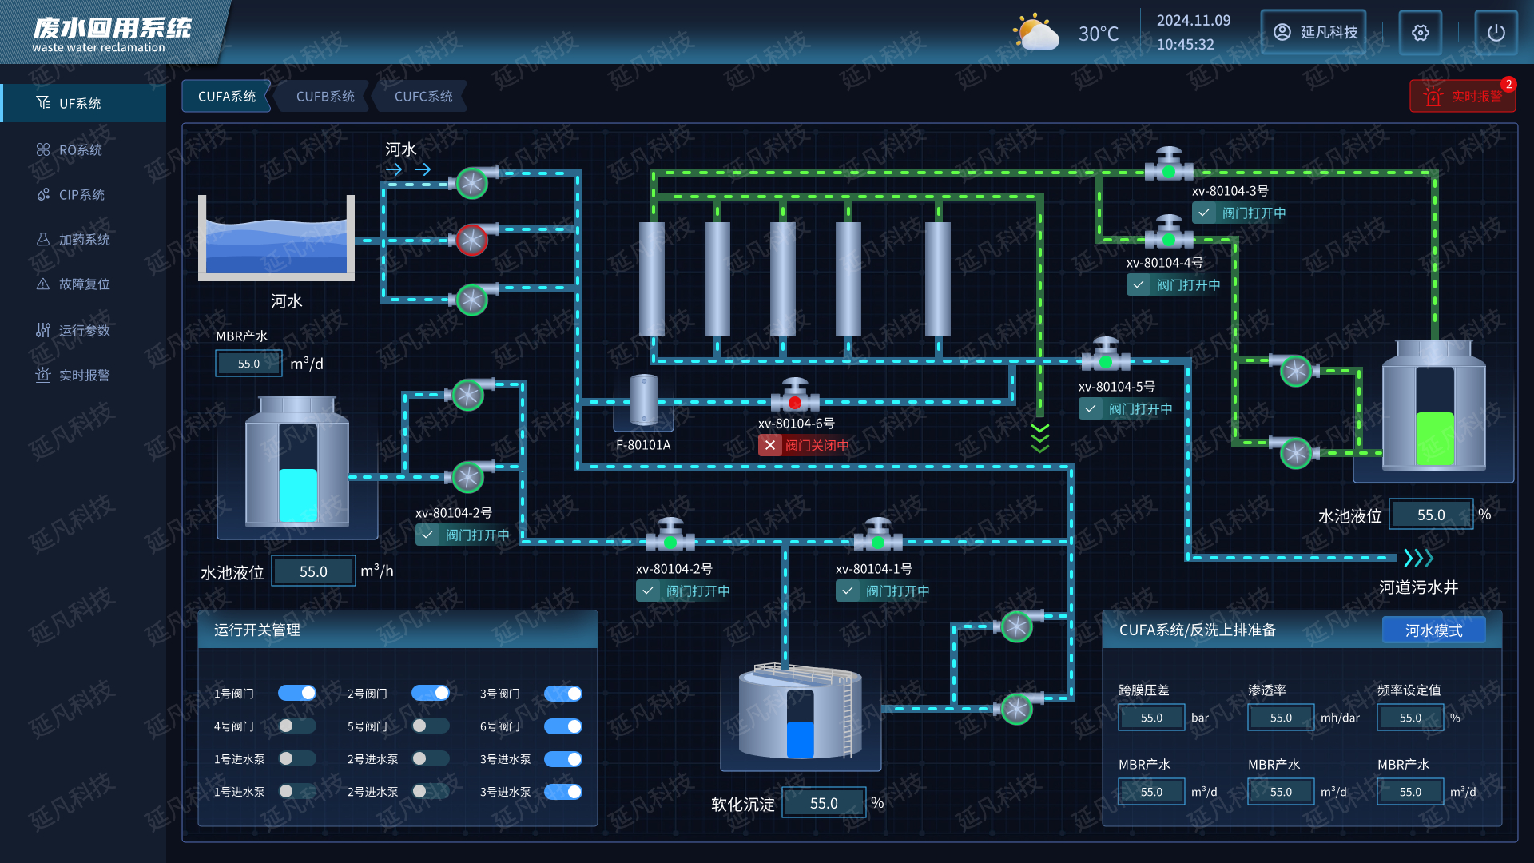Open RO系统 from the sidebar

[80, 150]
